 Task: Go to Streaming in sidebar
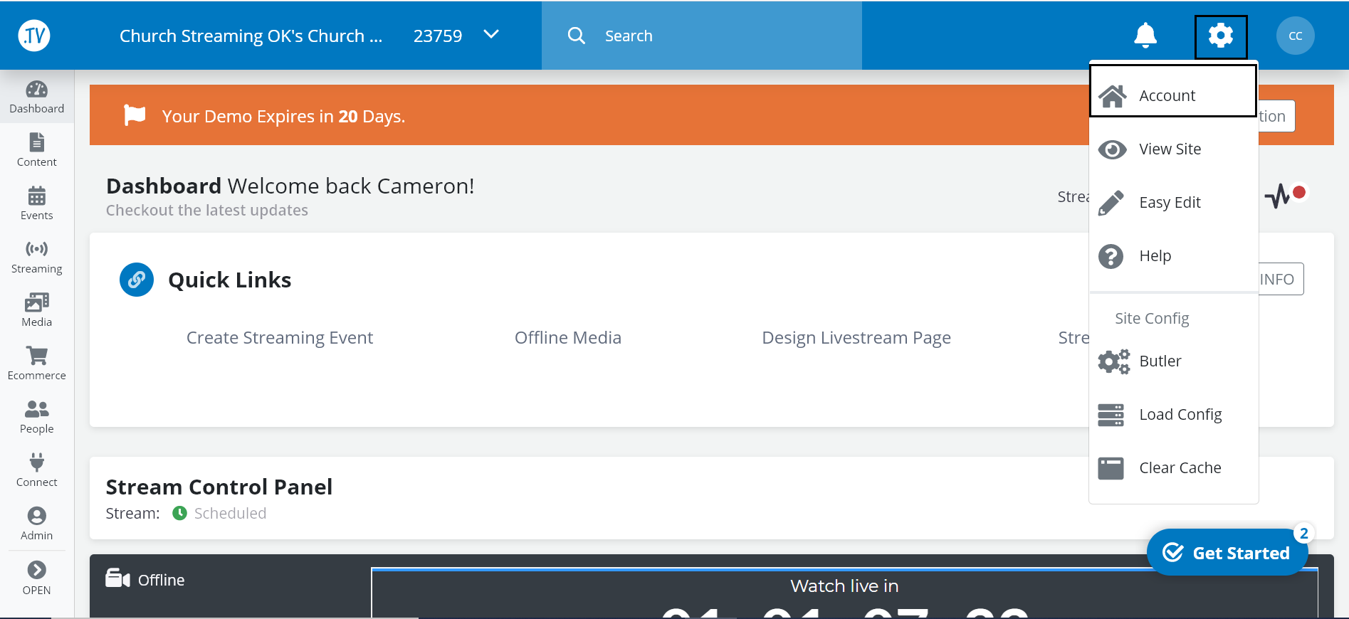[x=37, y=257]
